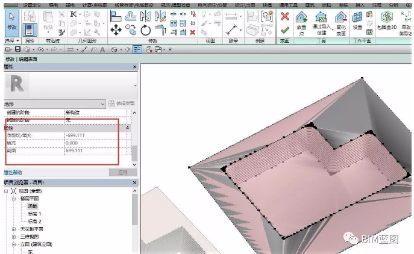Image resolution: width=414 pixels, height=254 pixels.
Task: Click the red X Delete icon in the Modify panel
Action: [193, 33]
